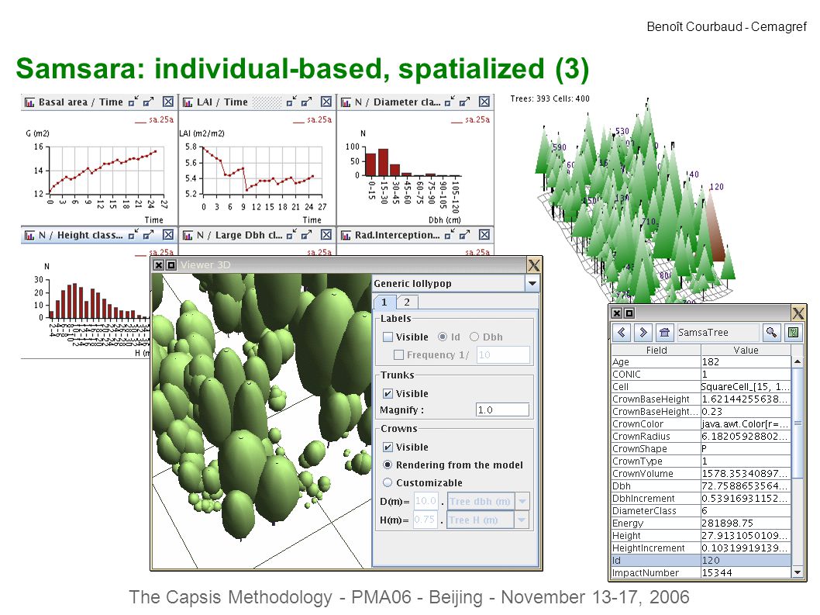Click the H(m) field showing 0.75
Screen dimensions: 820x615
[x=426, y=520]
